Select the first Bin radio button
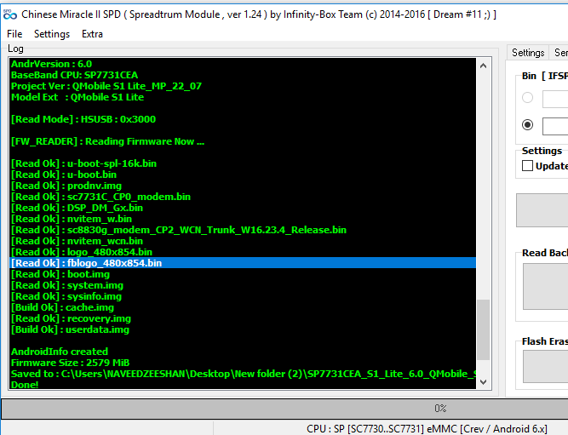Image resolution: width=568 pixels, height=435 pixels. coord(527,97)
